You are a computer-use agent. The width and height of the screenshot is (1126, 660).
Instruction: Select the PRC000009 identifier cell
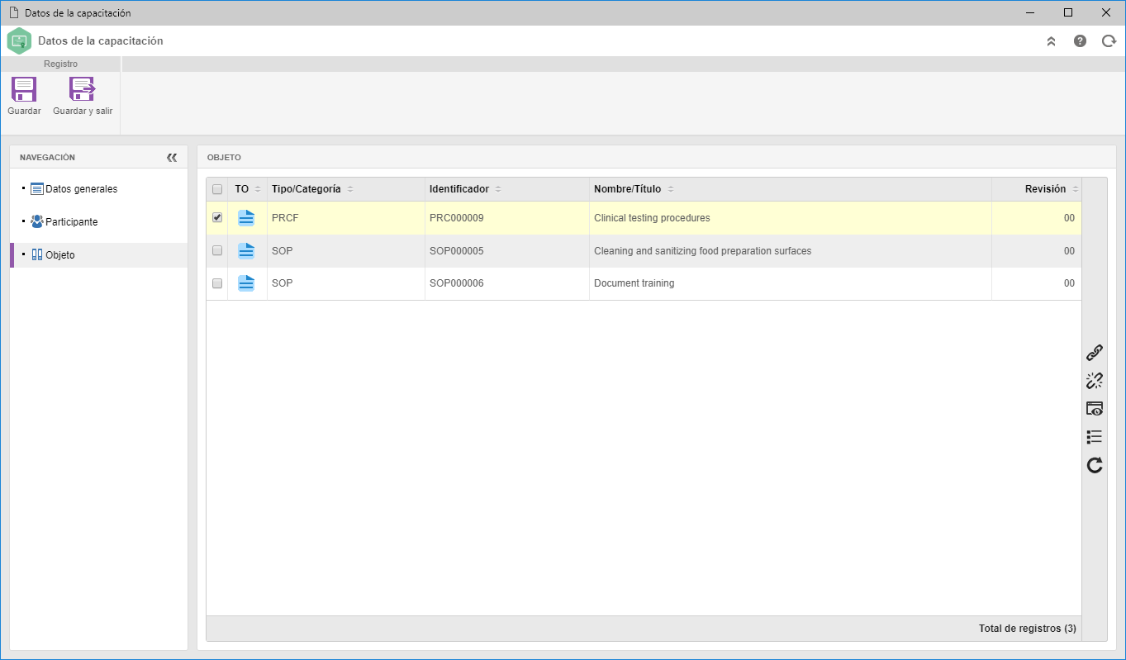(x=507, y=218)
